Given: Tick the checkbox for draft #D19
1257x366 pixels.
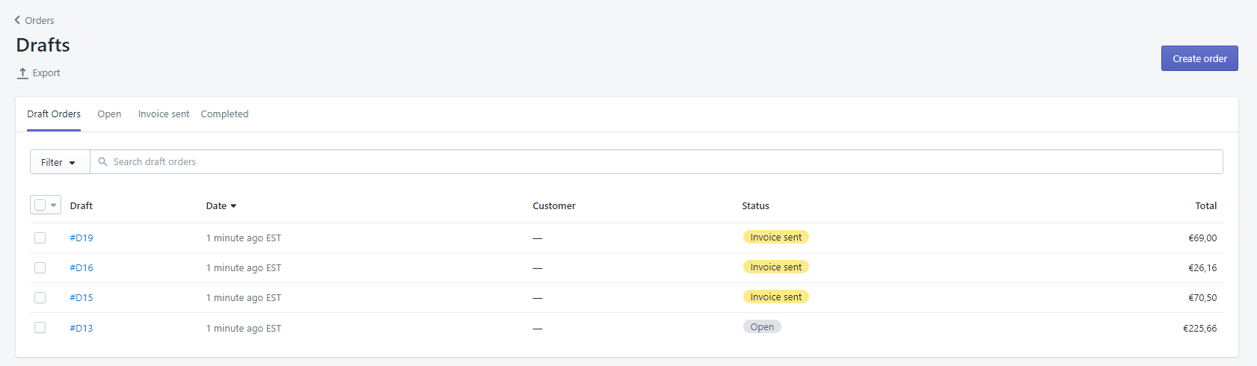Looking at the screenshot, I should coord(40,238).
